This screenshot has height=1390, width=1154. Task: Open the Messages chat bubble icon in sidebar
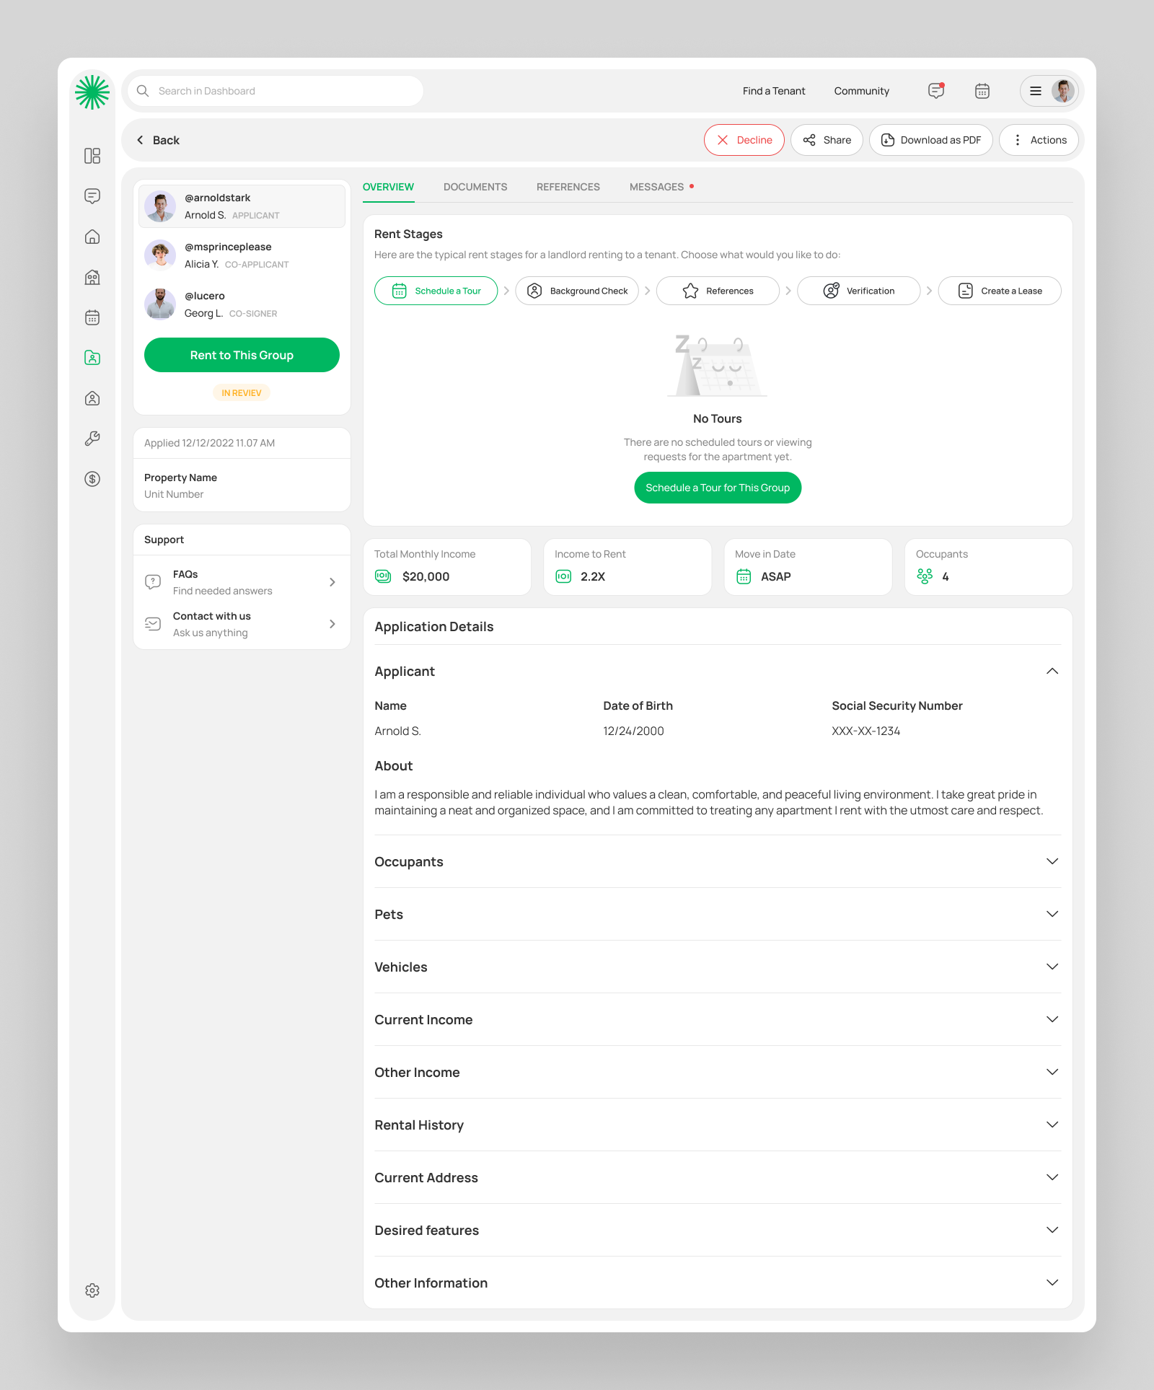92,196
